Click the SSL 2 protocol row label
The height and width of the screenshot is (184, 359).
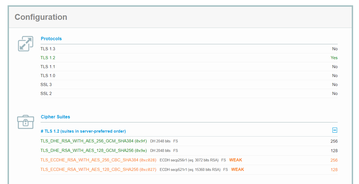[46, 94]
